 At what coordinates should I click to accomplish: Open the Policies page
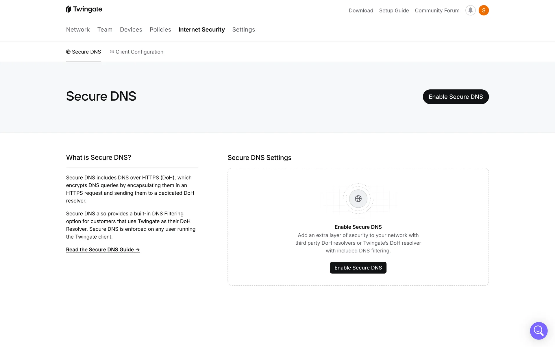pyautogui.click(x=160, y=29)
